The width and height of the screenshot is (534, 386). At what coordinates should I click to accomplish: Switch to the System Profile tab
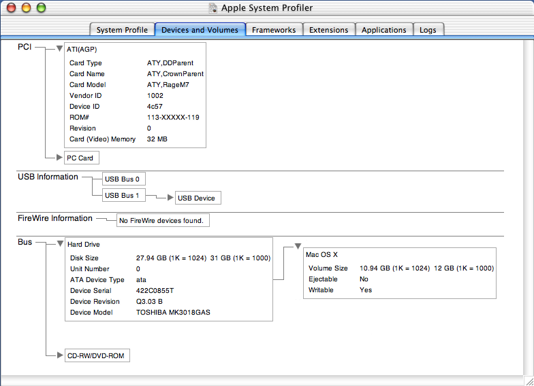coord(122,30)
